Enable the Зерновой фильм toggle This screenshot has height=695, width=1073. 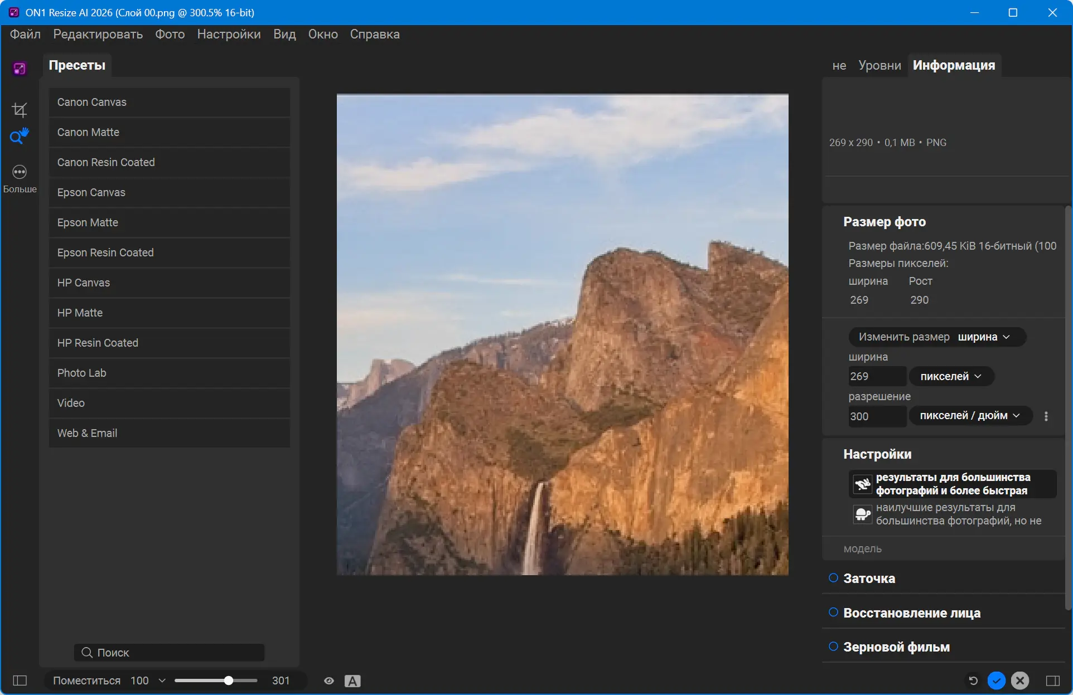click(x=833, y=647)
